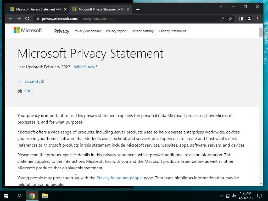
Task: Open the tab search chevron
Action: click(221, 7)
